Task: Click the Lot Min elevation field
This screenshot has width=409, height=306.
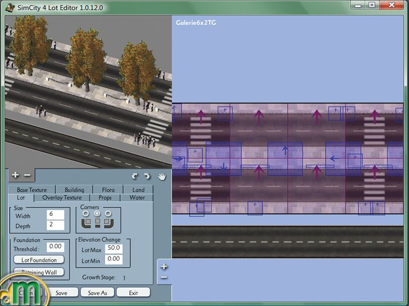Action: coord(113,260)
